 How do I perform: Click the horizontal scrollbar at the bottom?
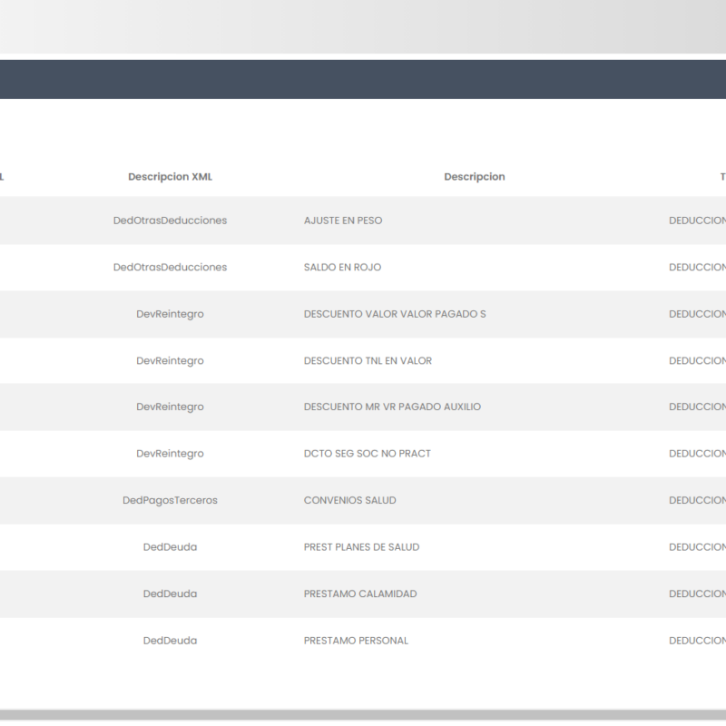[363, 715]
